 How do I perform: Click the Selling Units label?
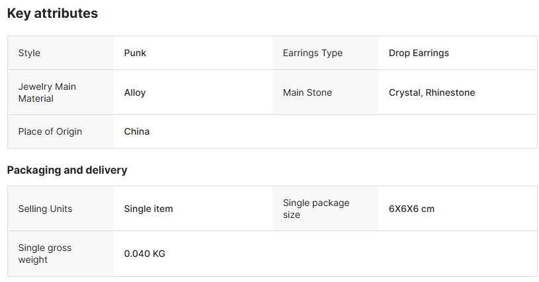pos(45,209)
